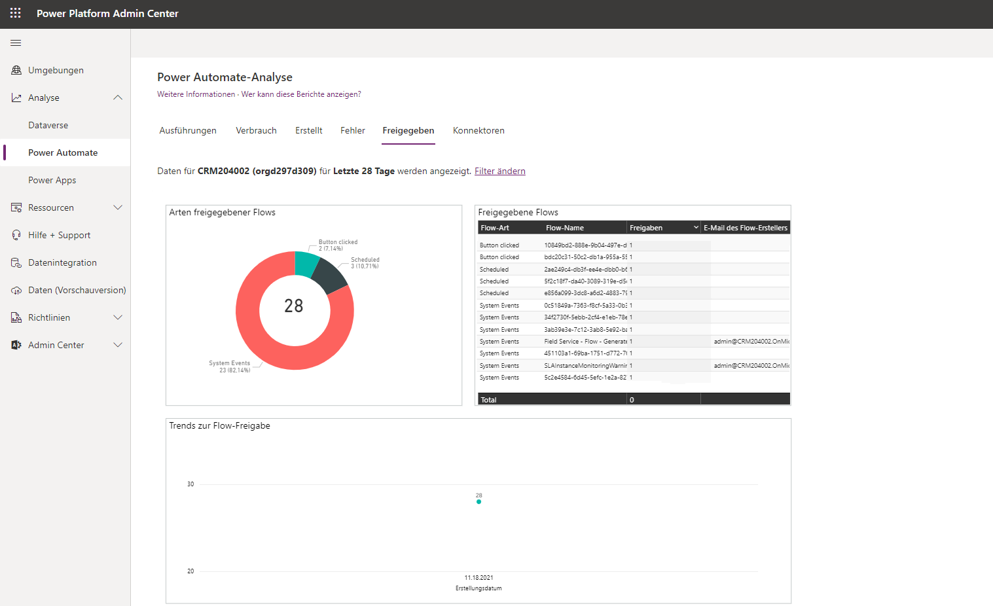Expand the Richtlinien section chevron
993x606 pixels.
[x=118, y=317]
